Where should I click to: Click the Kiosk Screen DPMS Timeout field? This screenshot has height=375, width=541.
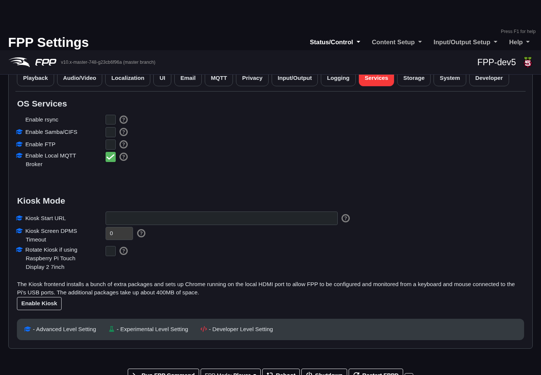click(x=119, y=233)
